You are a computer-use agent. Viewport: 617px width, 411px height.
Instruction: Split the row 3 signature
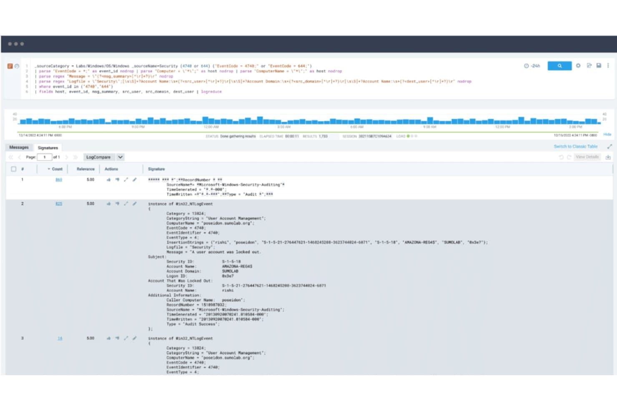pos(126,339)
